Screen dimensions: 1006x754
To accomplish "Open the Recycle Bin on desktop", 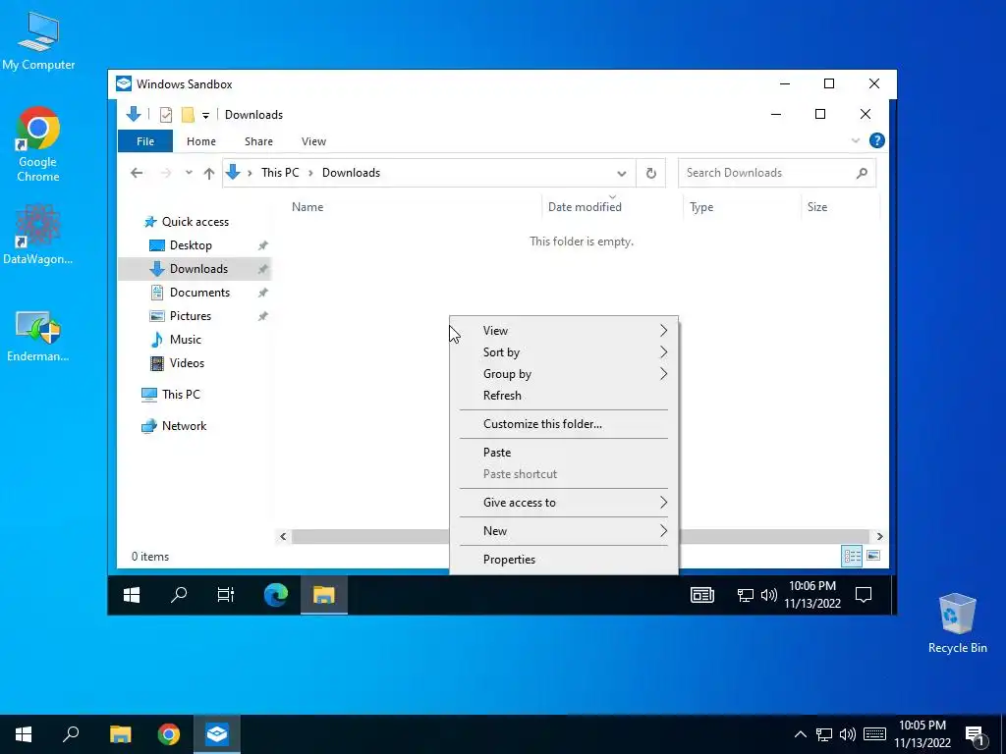I will [x=957, y=623].
